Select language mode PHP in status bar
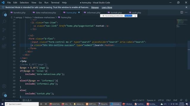The image size is (190, 106). [x=175, y=100]
